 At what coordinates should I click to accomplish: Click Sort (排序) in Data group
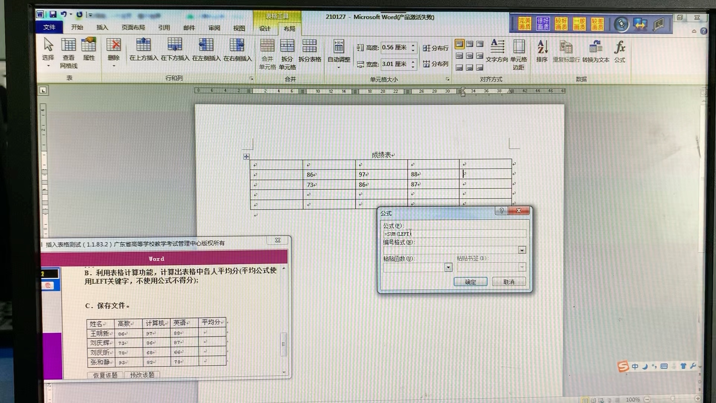(x=542, y=51)
